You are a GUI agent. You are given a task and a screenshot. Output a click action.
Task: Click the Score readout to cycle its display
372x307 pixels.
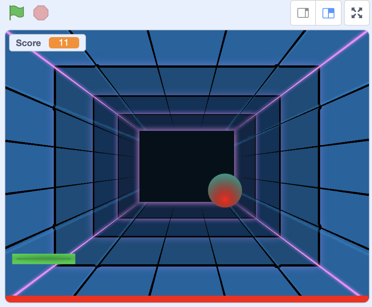pyautogui.click(x=47, y=43)
